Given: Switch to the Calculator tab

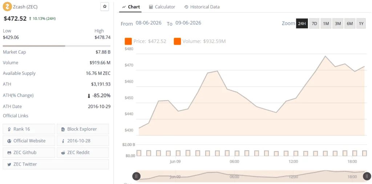Looking at the screenshot, I should [162, 7].
